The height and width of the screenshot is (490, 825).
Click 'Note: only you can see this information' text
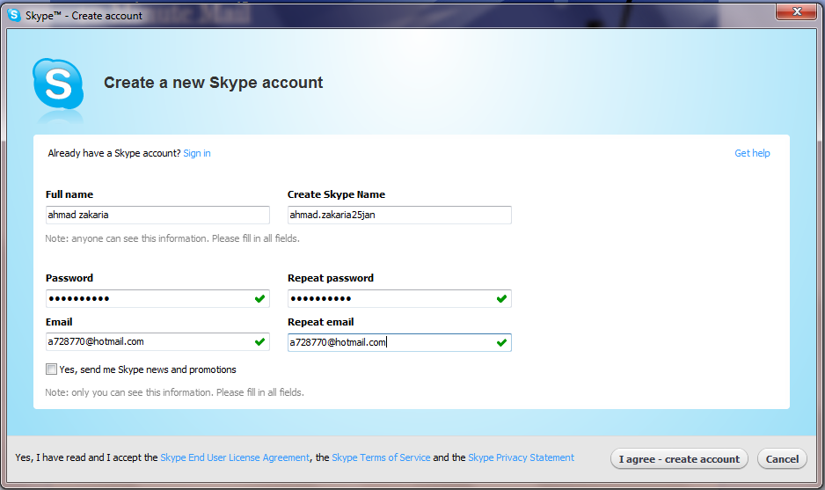174,392
